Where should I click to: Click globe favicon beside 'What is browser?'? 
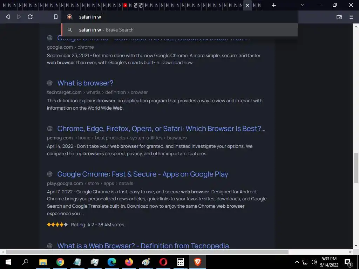click(50, 83)
